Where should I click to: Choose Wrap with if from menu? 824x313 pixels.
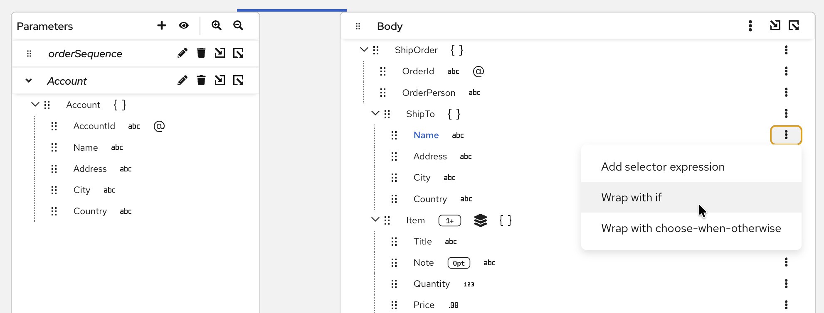coord(632,198)
